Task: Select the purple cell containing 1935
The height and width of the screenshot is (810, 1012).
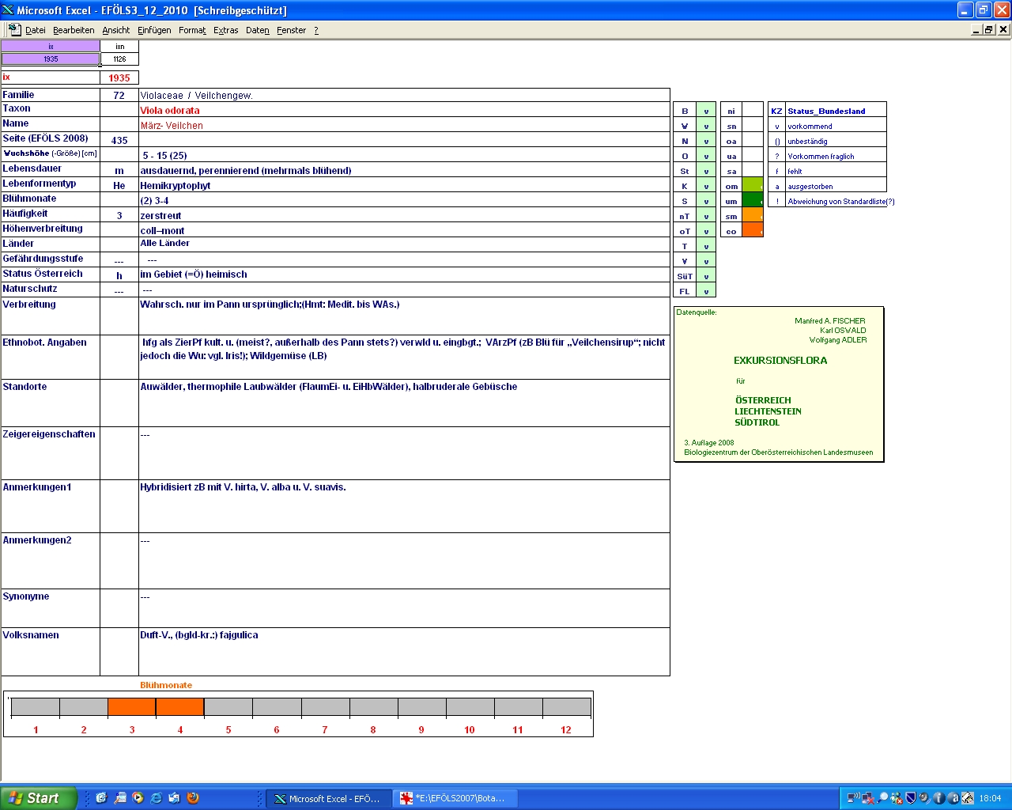Action: click(x=51, y=59)
